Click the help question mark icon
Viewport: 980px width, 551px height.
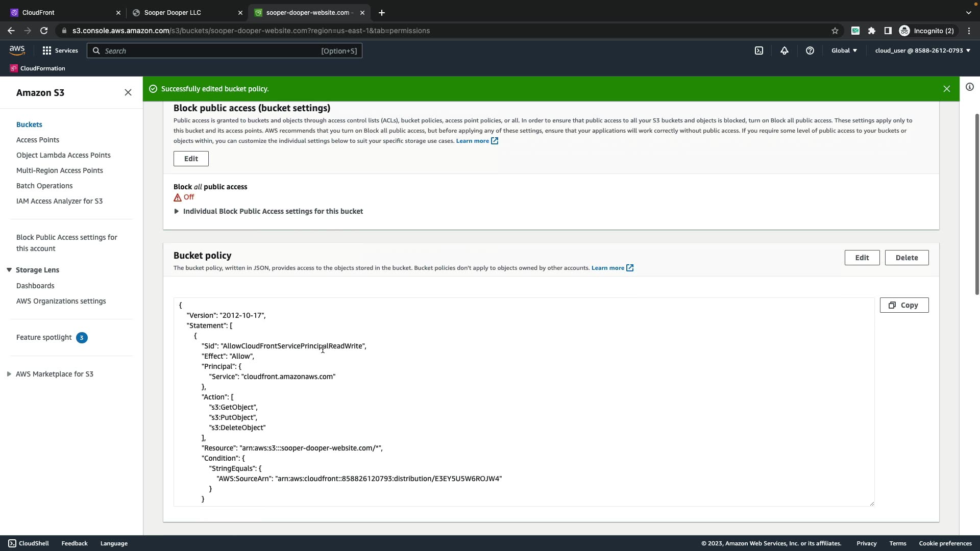click(810, 51)
